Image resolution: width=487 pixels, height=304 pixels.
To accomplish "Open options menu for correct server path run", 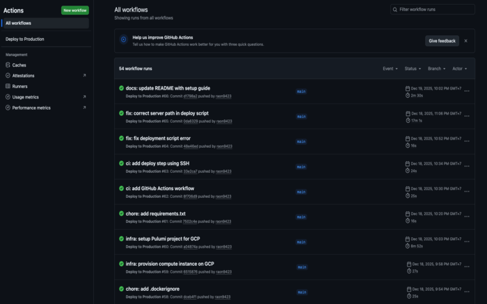I will pyautogui.click(x=467, y=116).
